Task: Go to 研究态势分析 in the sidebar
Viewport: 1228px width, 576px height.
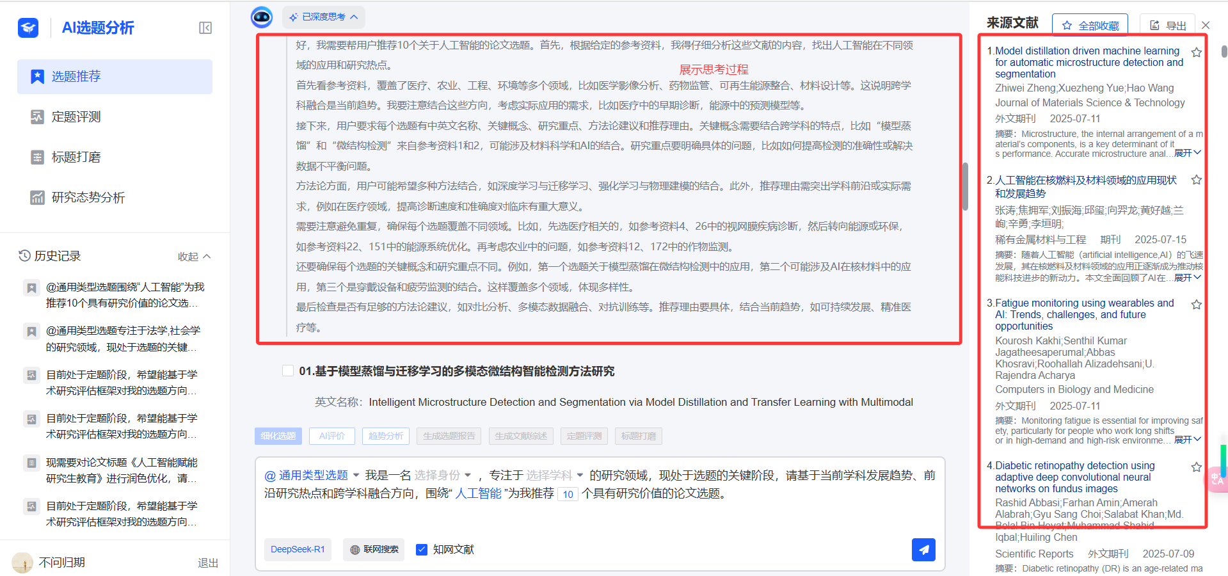Action: coord(88,197)
